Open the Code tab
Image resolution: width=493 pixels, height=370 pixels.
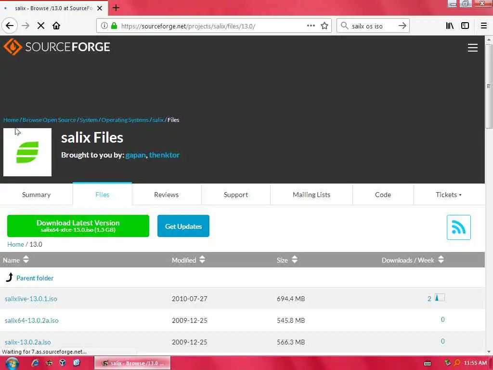coord(383,195)
